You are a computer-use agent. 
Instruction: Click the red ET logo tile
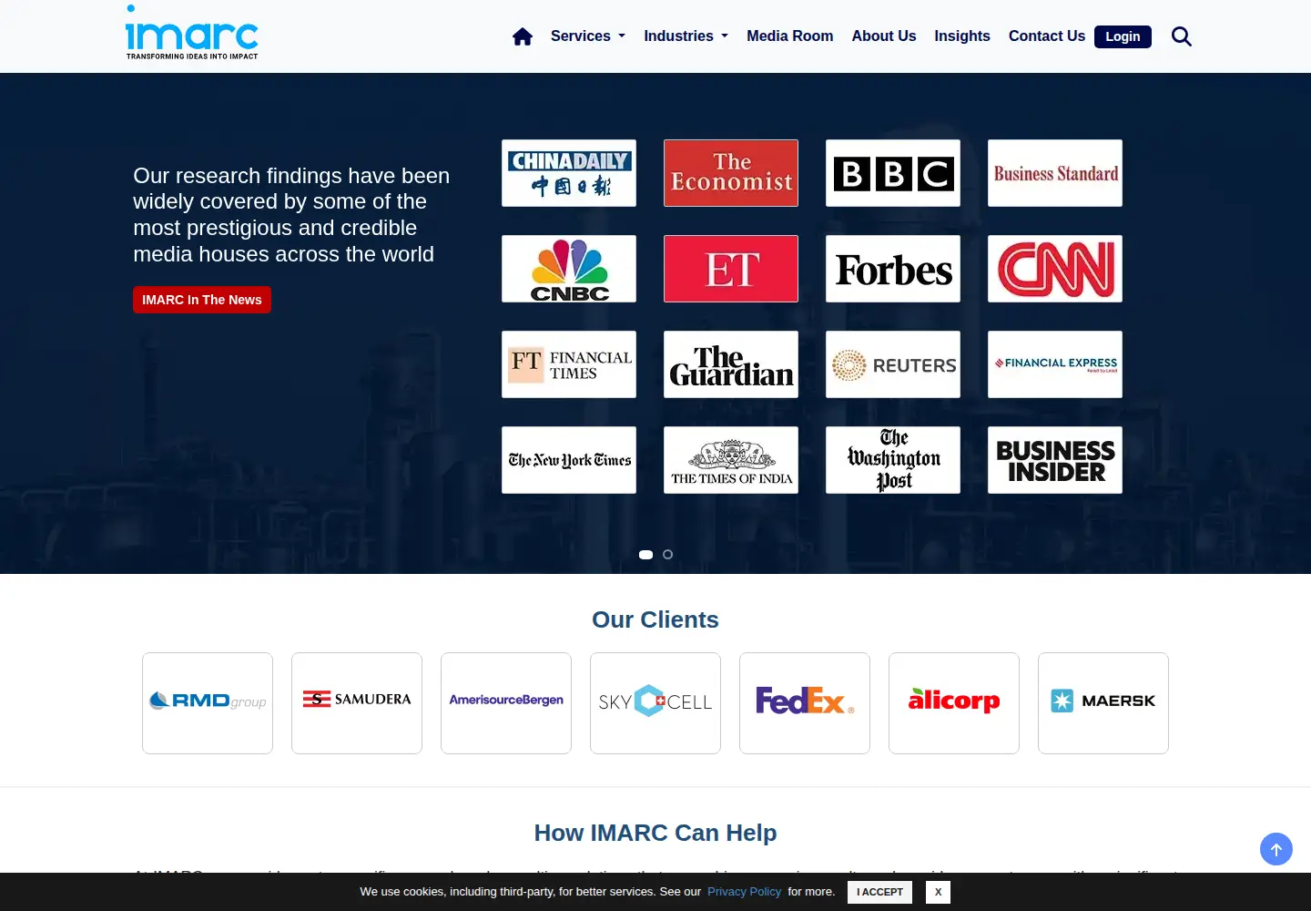click(x=731, y=269)
